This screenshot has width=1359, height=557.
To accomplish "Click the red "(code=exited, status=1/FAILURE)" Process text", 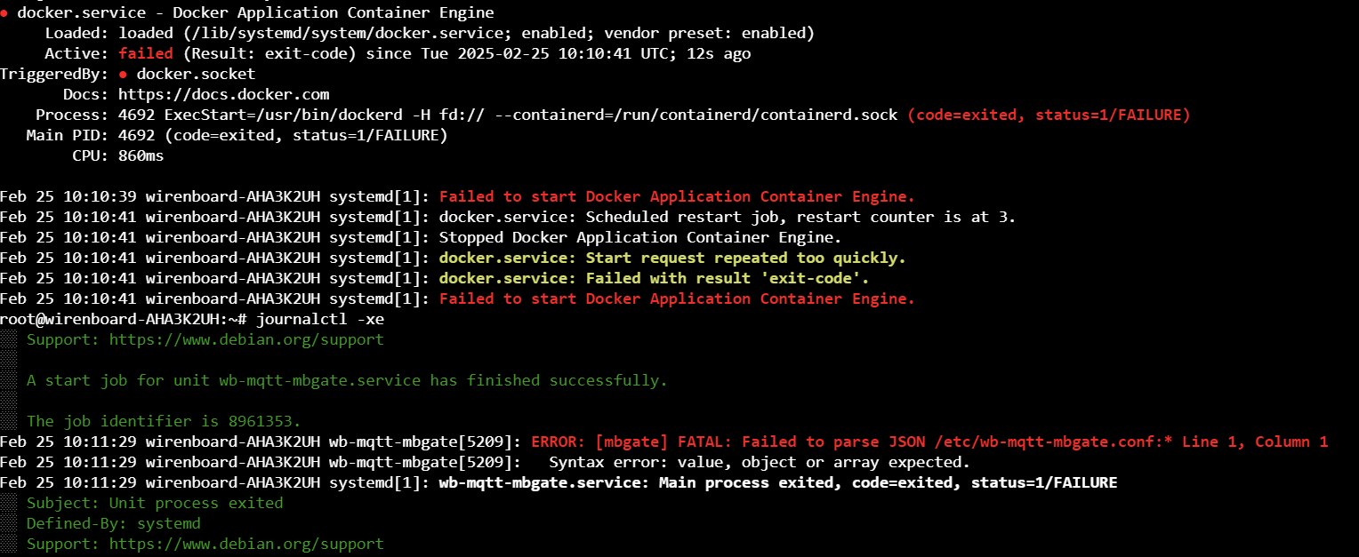I will pyautogui.click(x=1049, y=115).
